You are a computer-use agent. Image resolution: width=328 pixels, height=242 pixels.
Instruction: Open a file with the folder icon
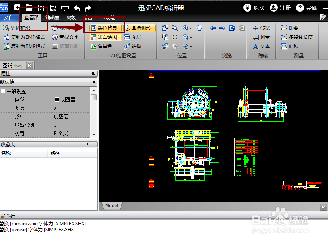click(29, 8)
